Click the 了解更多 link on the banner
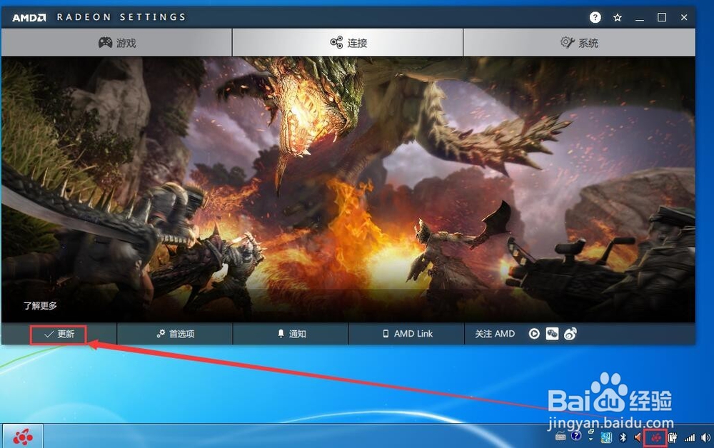The height and width of the screenshot is (448, 714). (40, 305)
